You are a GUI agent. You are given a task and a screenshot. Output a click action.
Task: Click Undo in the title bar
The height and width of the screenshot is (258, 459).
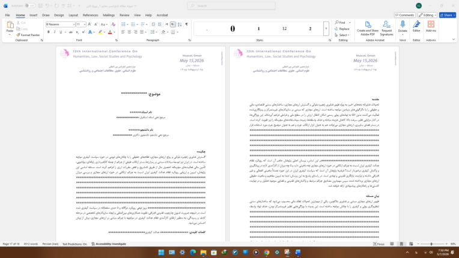47,6
